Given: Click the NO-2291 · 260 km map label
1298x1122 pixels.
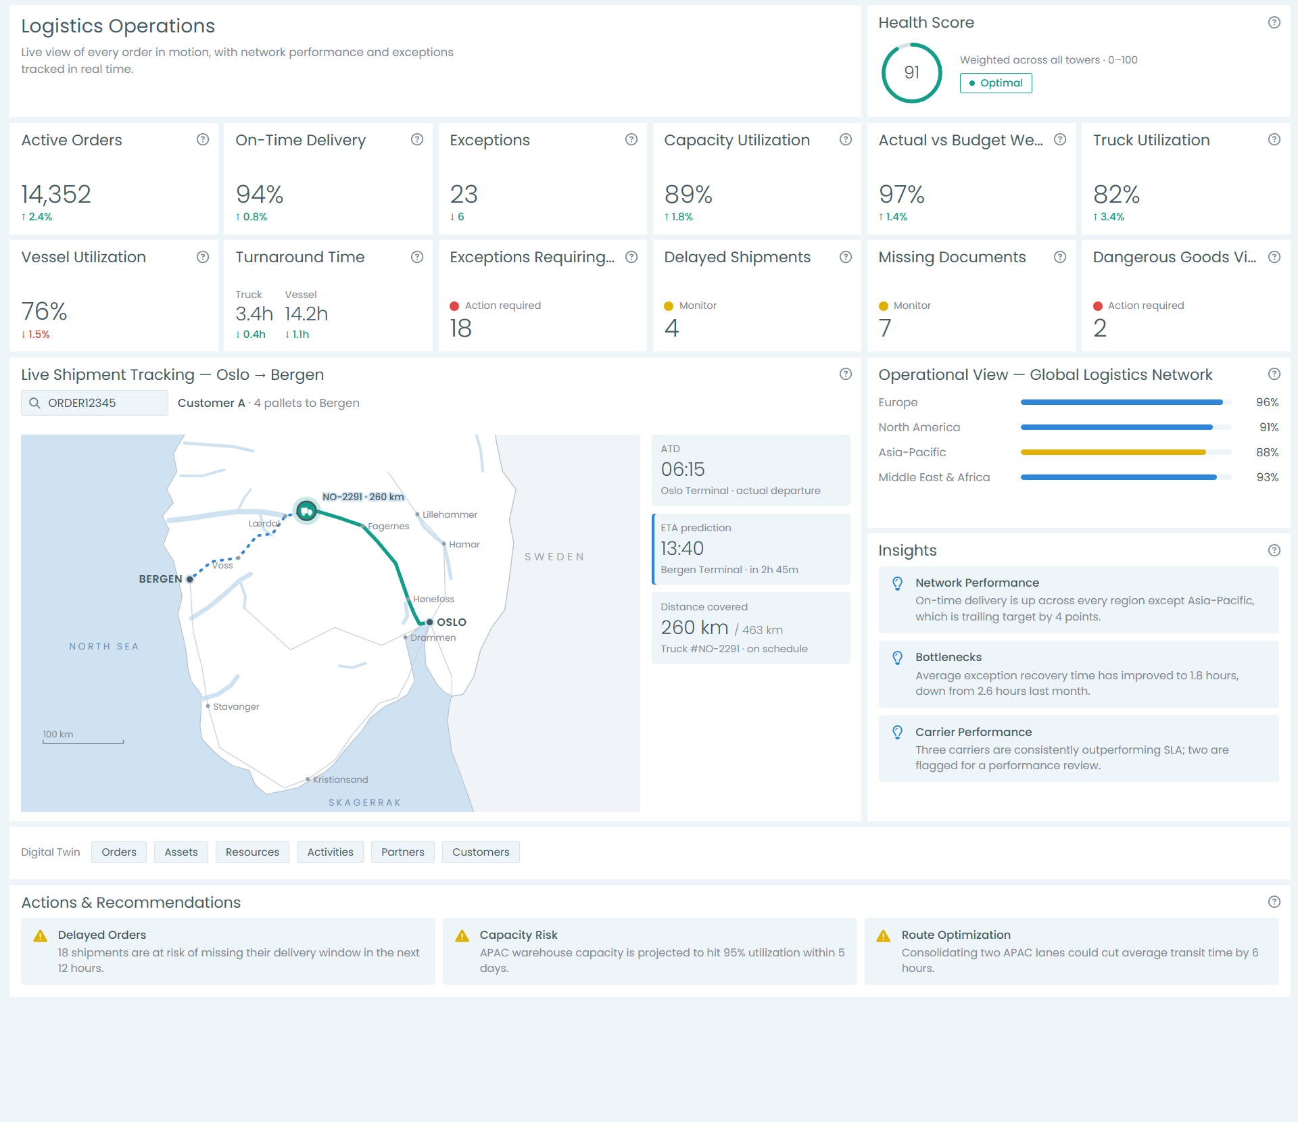Looking at the screenshot, I should (363, 497).
